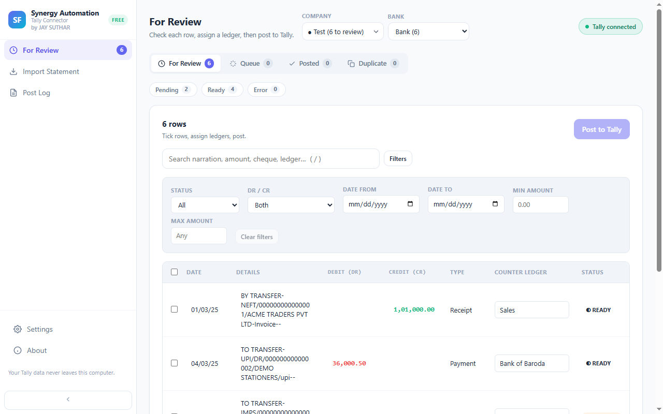Image resolution: width=663 pixels, height=414 pixels.
Task: Click the READY status of the Sales row
Action: tap(598, 310)
